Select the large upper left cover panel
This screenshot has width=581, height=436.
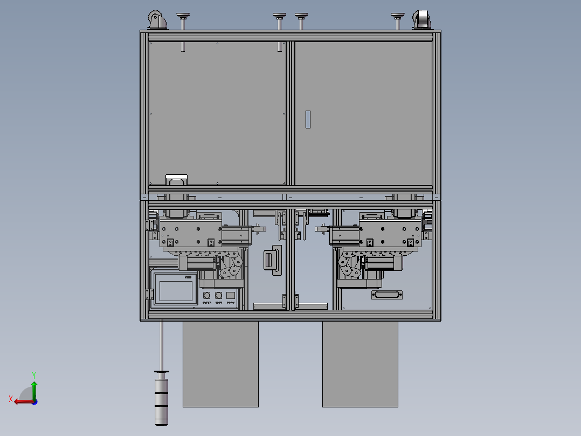point(217,113)
